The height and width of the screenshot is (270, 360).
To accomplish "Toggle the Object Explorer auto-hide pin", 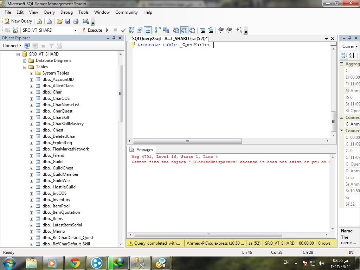I will 114,38.
